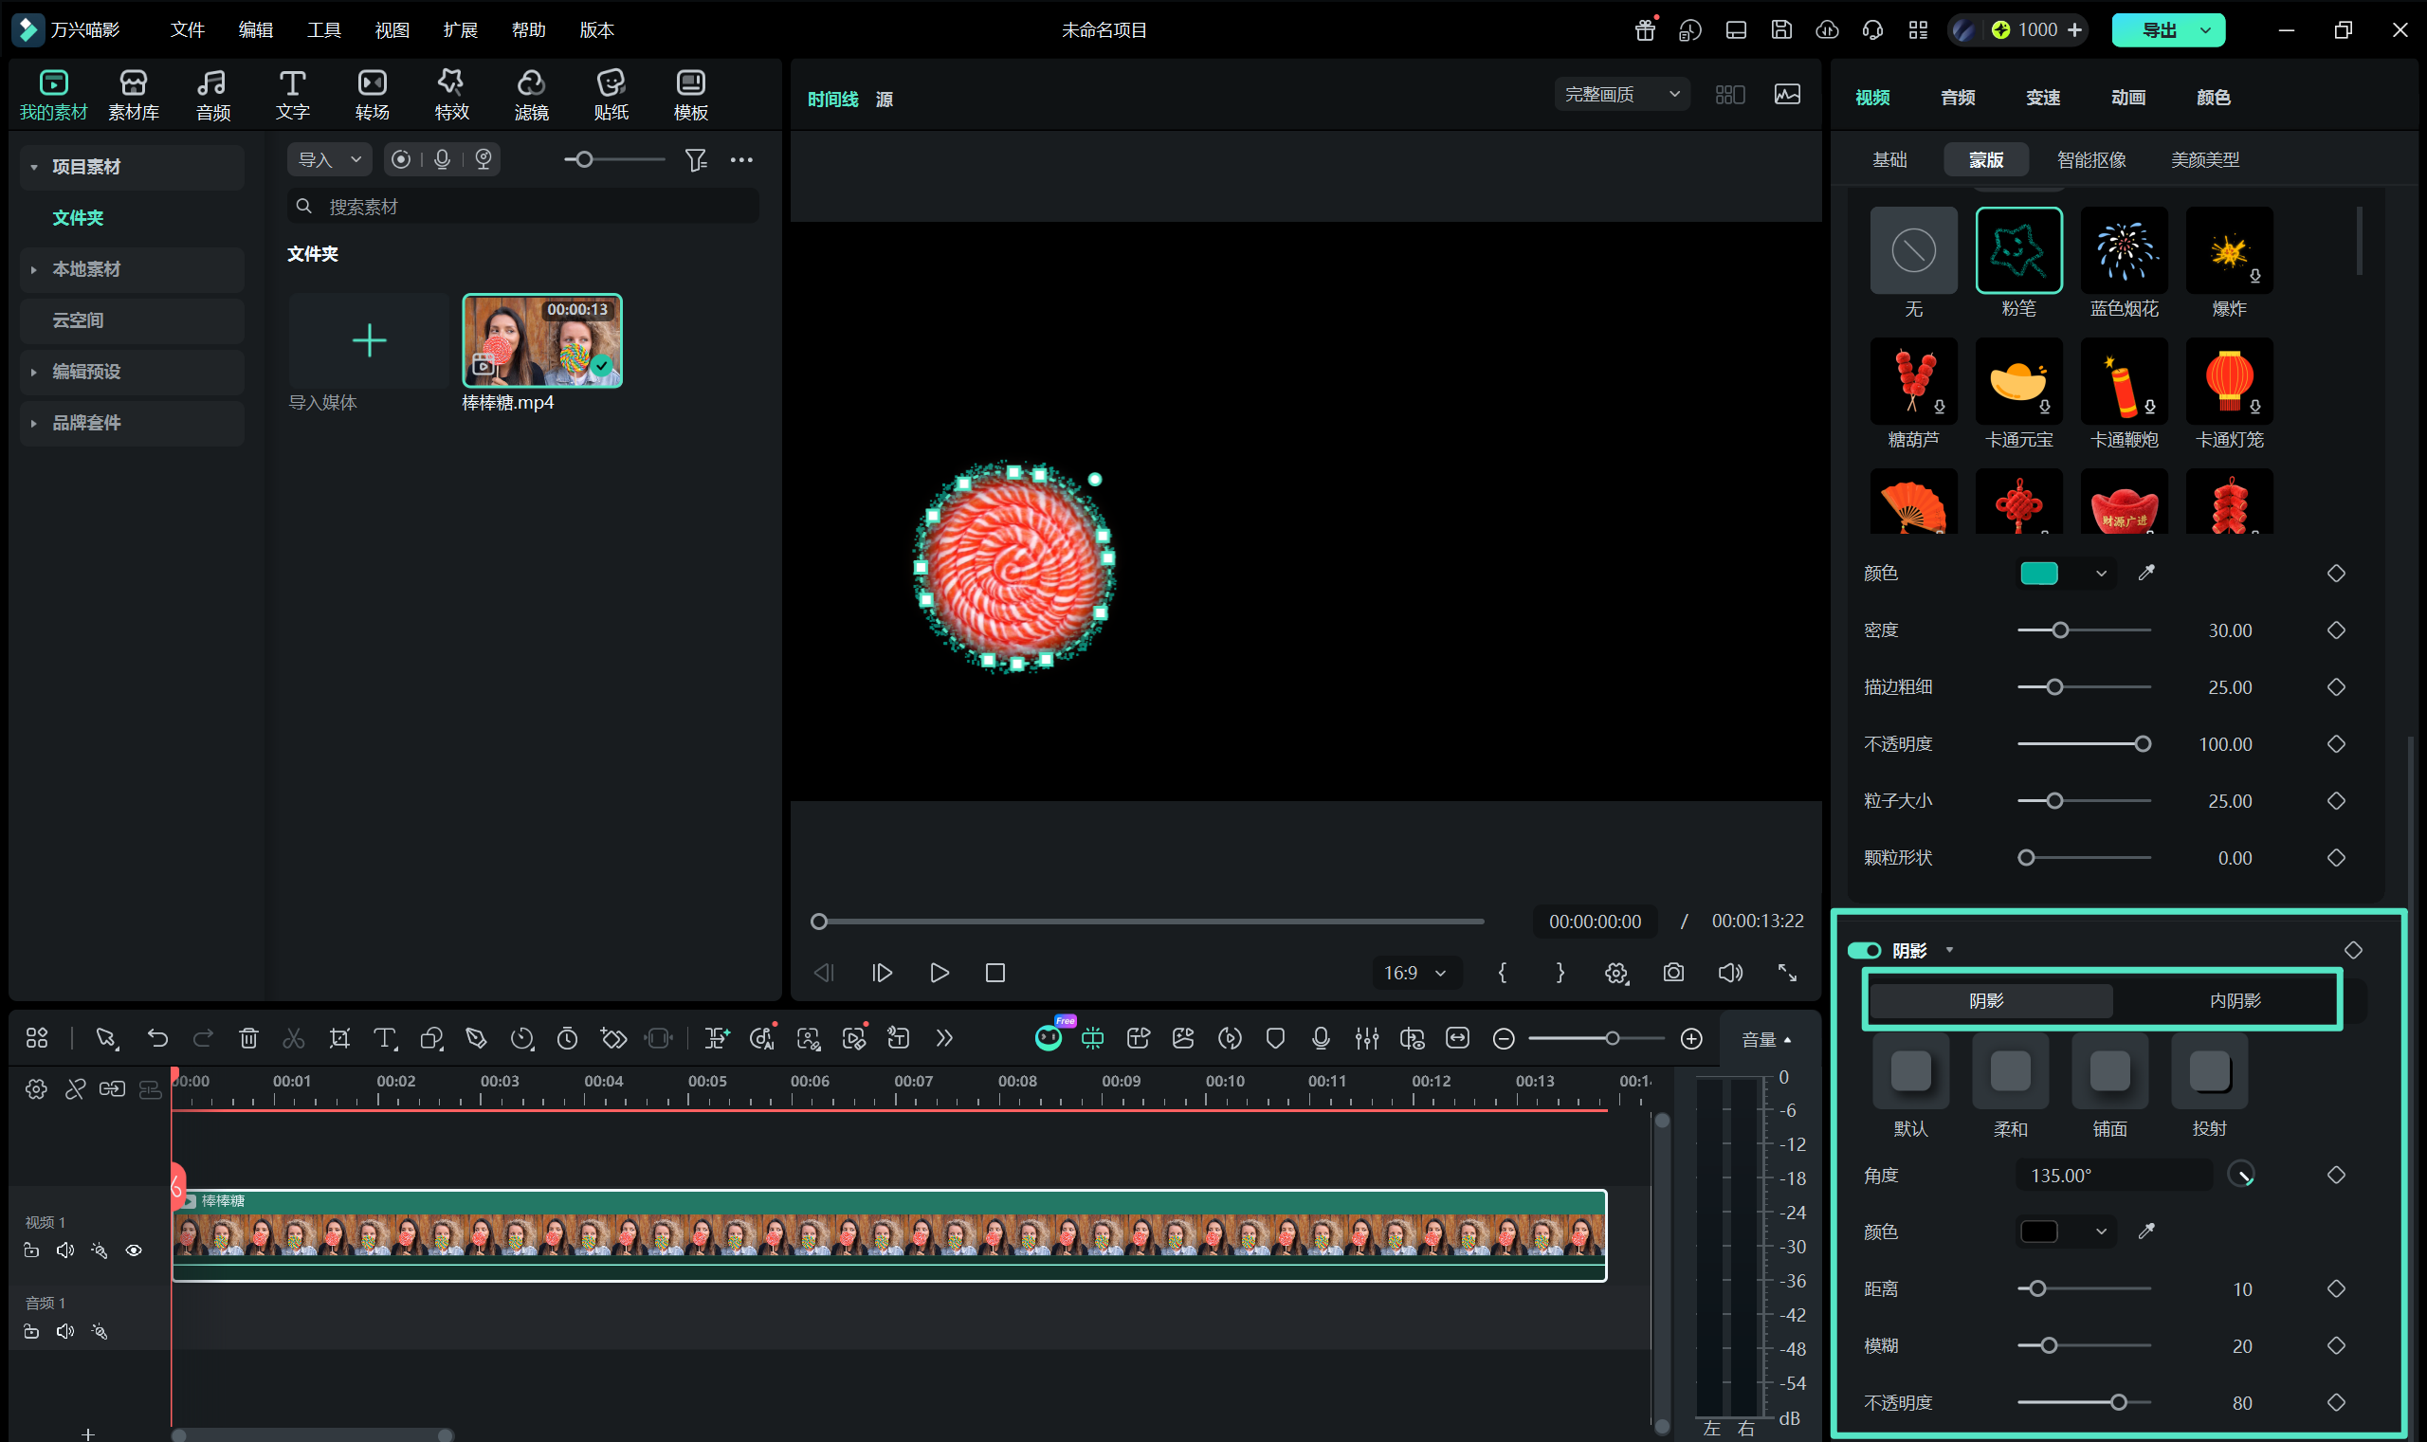
Task: Open the 文字 text panel icon
Action: pyautogui.click(x=292, y=95)
